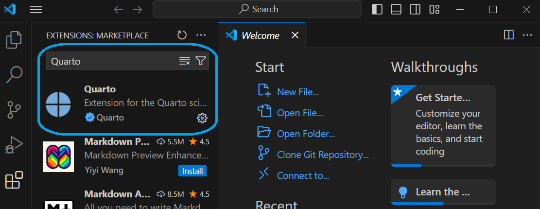Click Yiyi Wang publisher name

pyautogui.click(x=104, y=171)
